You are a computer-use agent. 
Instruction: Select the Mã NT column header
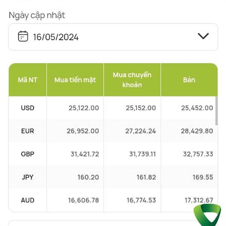click(27, 80)
